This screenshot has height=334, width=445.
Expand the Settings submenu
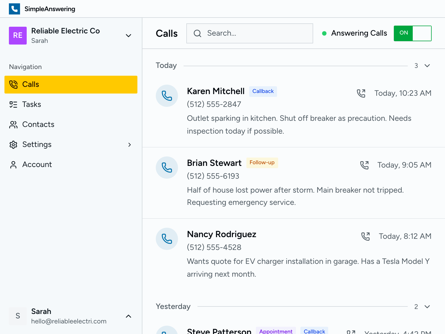point(130,144)
